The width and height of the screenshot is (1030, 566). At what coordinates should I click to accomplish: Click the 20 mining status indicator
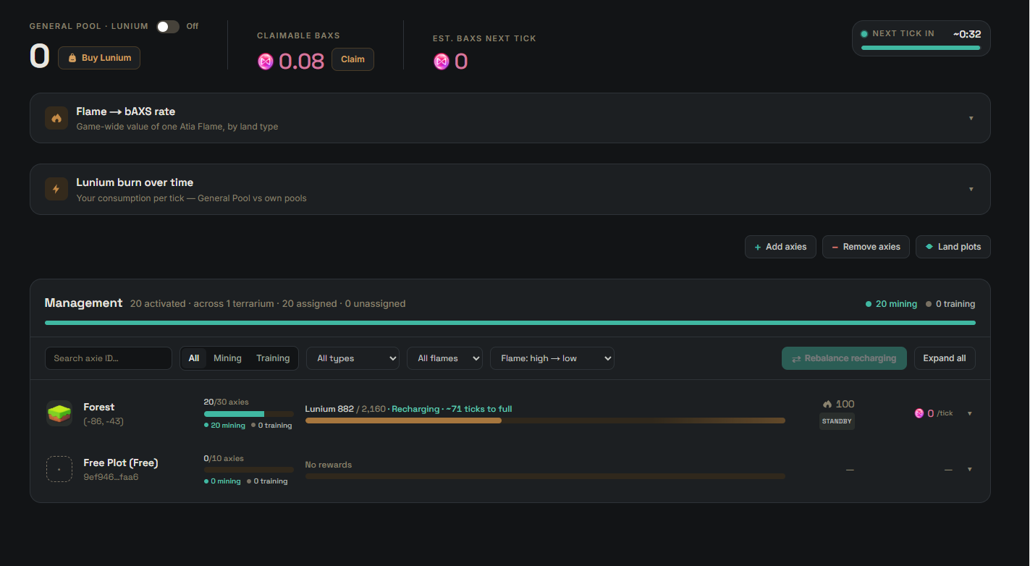pos(891,304)
